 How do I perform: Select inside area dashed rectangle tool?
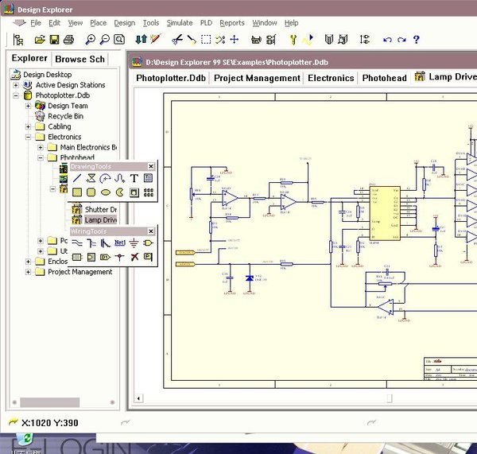tap(206, 40)
